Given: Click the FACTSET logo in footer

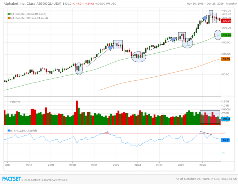Looking at the screenshot, I should tap(11, 179).
